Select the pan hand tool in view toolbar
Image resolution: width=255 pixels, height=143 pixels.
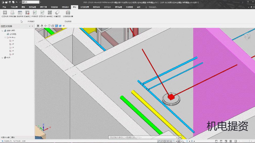tap(42, 26)
